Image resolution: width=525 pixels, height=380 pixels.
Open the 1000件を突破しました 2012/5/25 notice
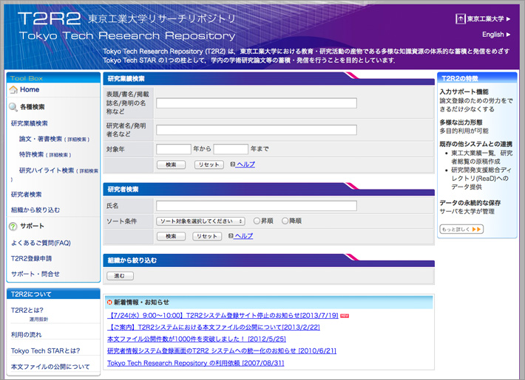coord(197,339)
